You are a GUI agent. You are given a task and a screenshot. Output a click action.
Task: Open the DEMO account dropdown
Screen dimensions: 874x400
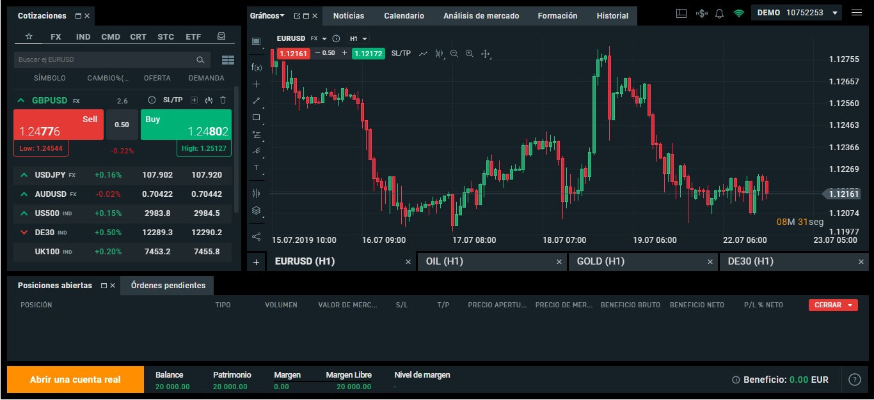click(796, 12)
